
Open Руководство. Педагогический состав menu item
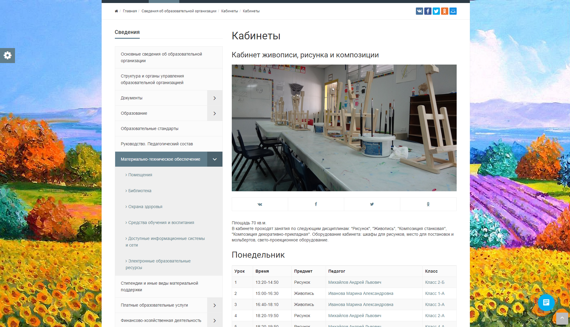[157, 144]
